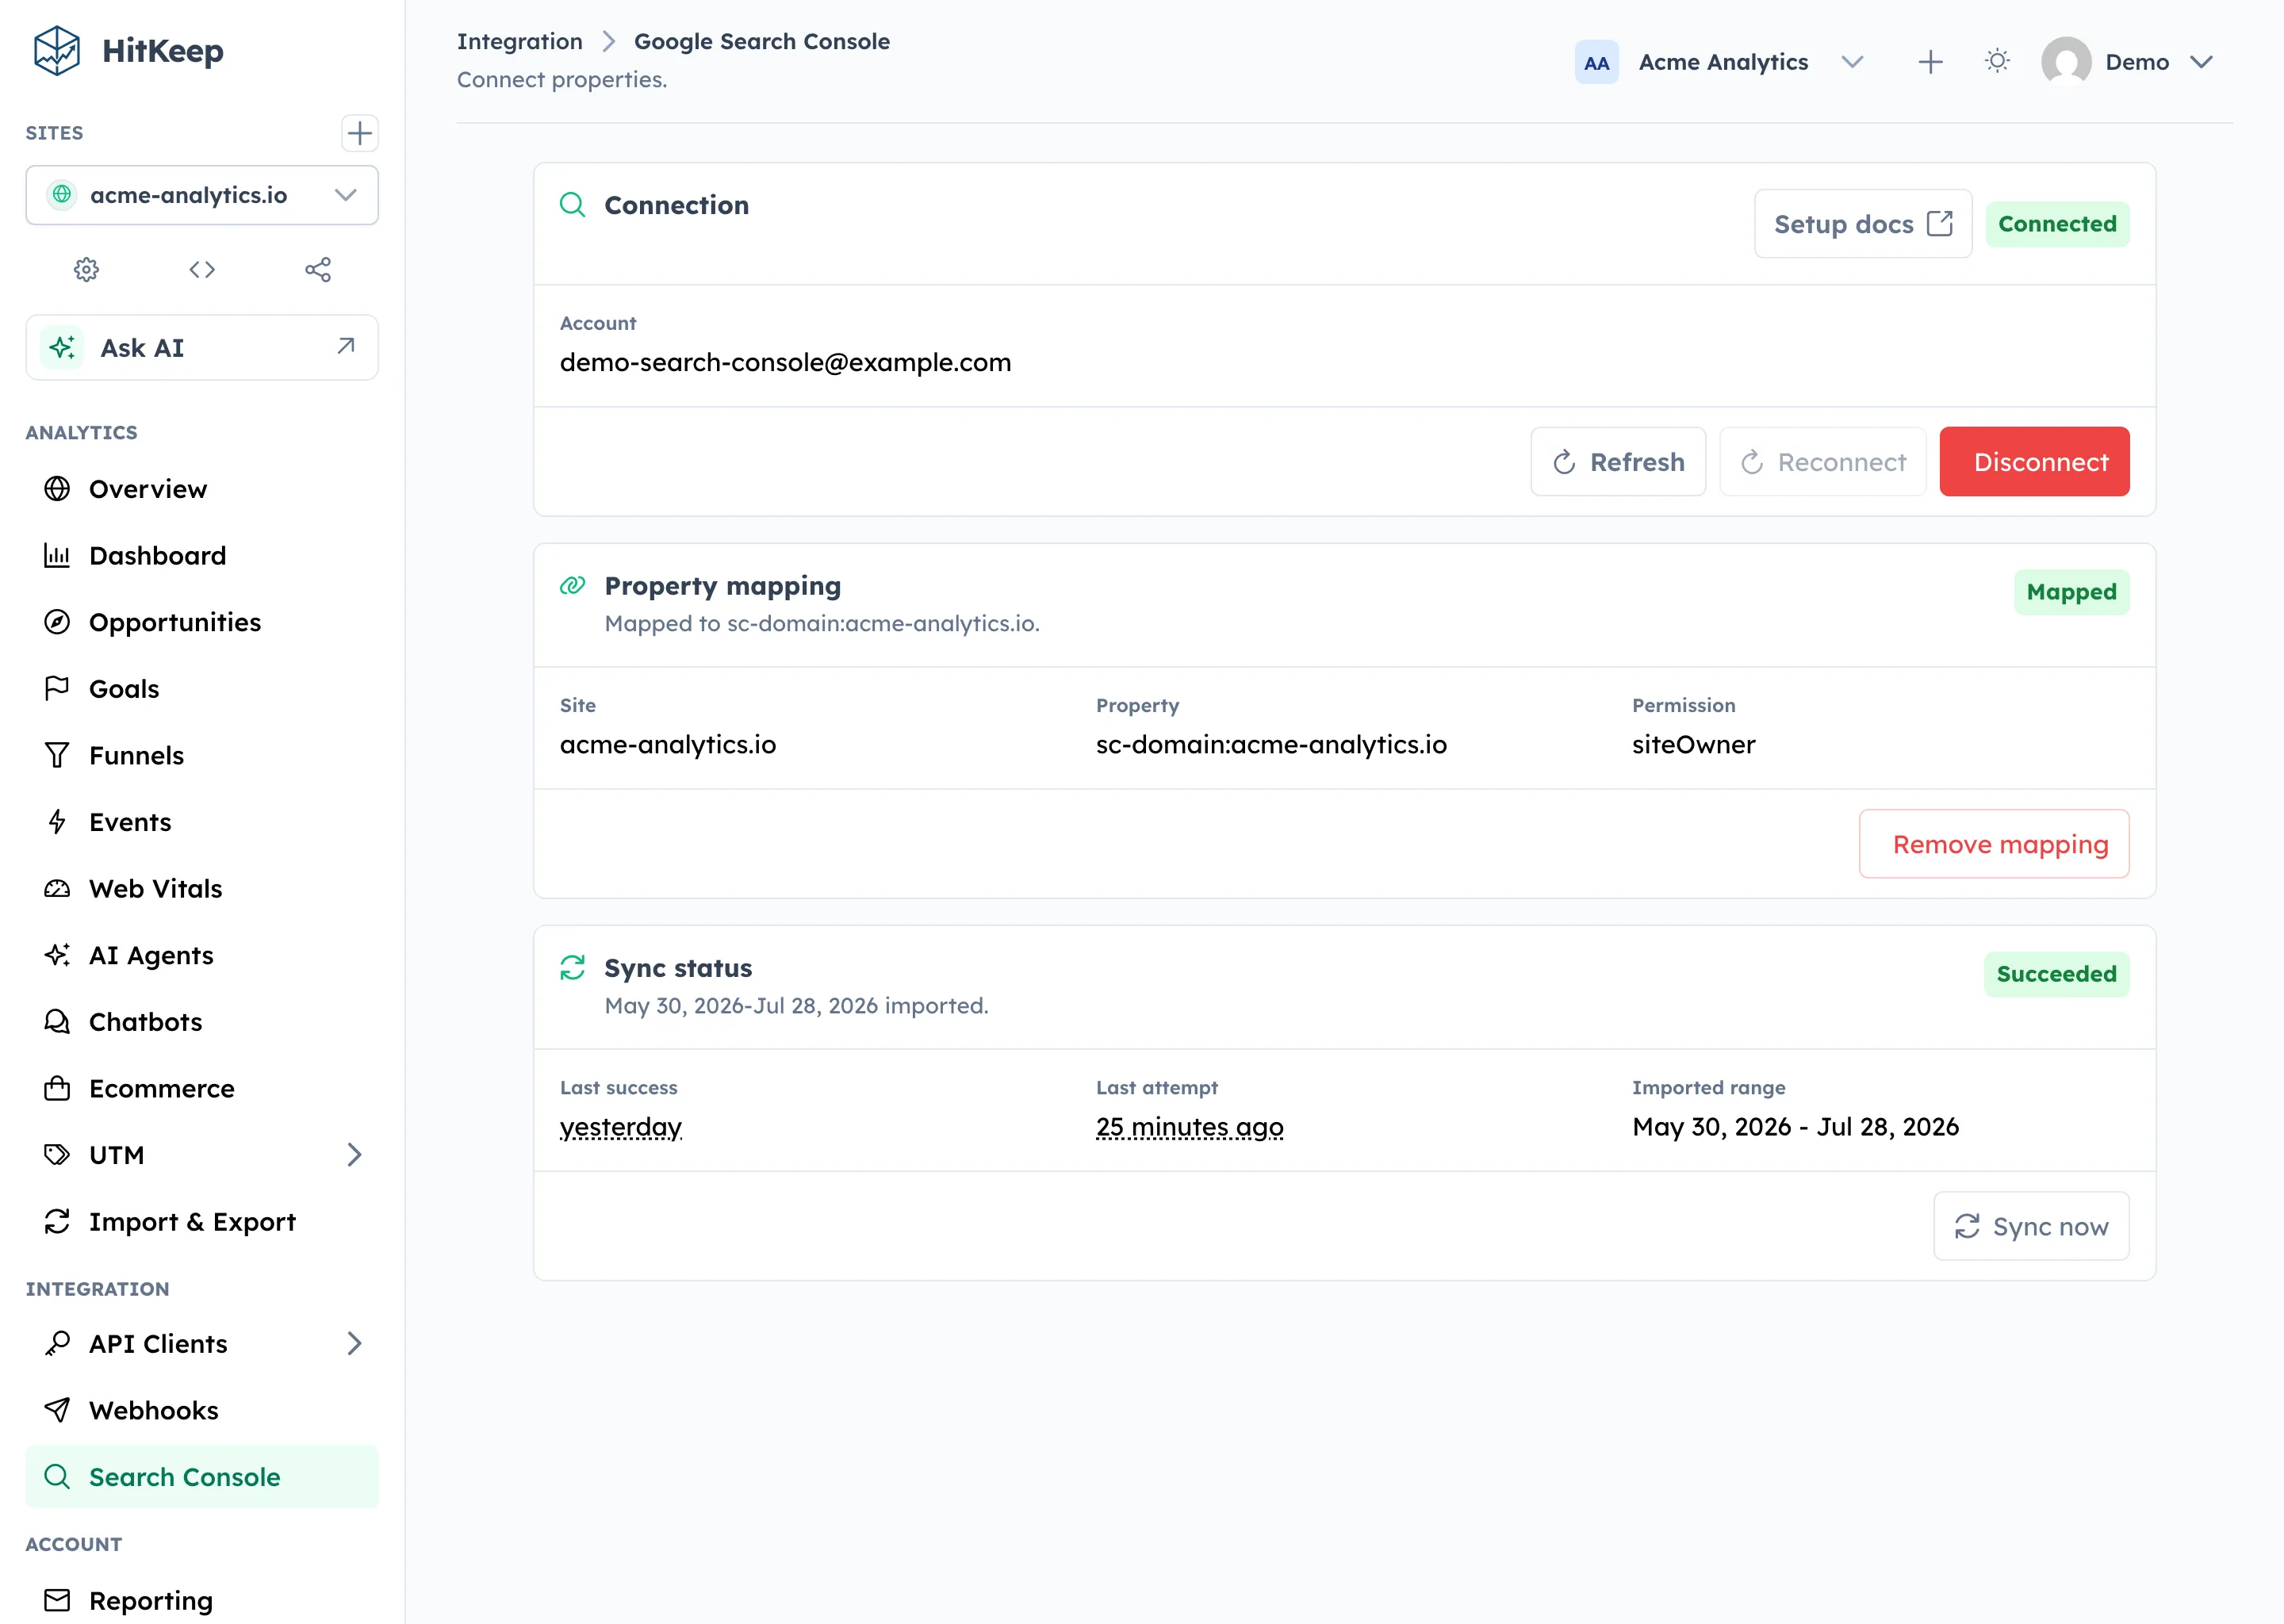Click the Web Vitals gauge icon

57,889
